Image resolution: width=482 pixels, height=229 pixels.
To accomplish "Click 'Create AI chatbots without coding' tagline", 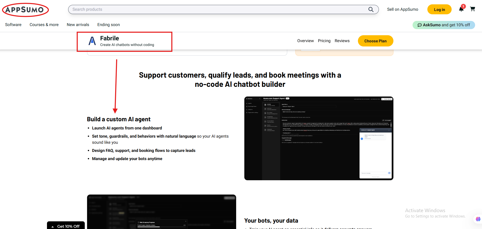I will pos(127,45).
